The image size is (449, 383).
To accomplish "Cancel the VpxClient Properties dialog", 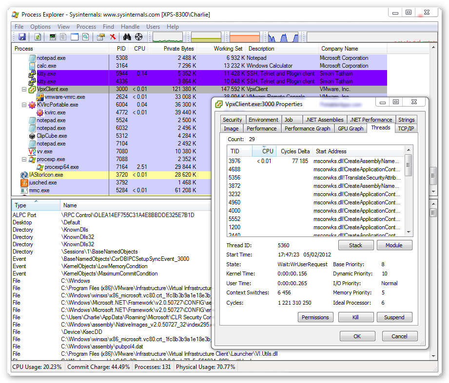I will tap(399, 336).
